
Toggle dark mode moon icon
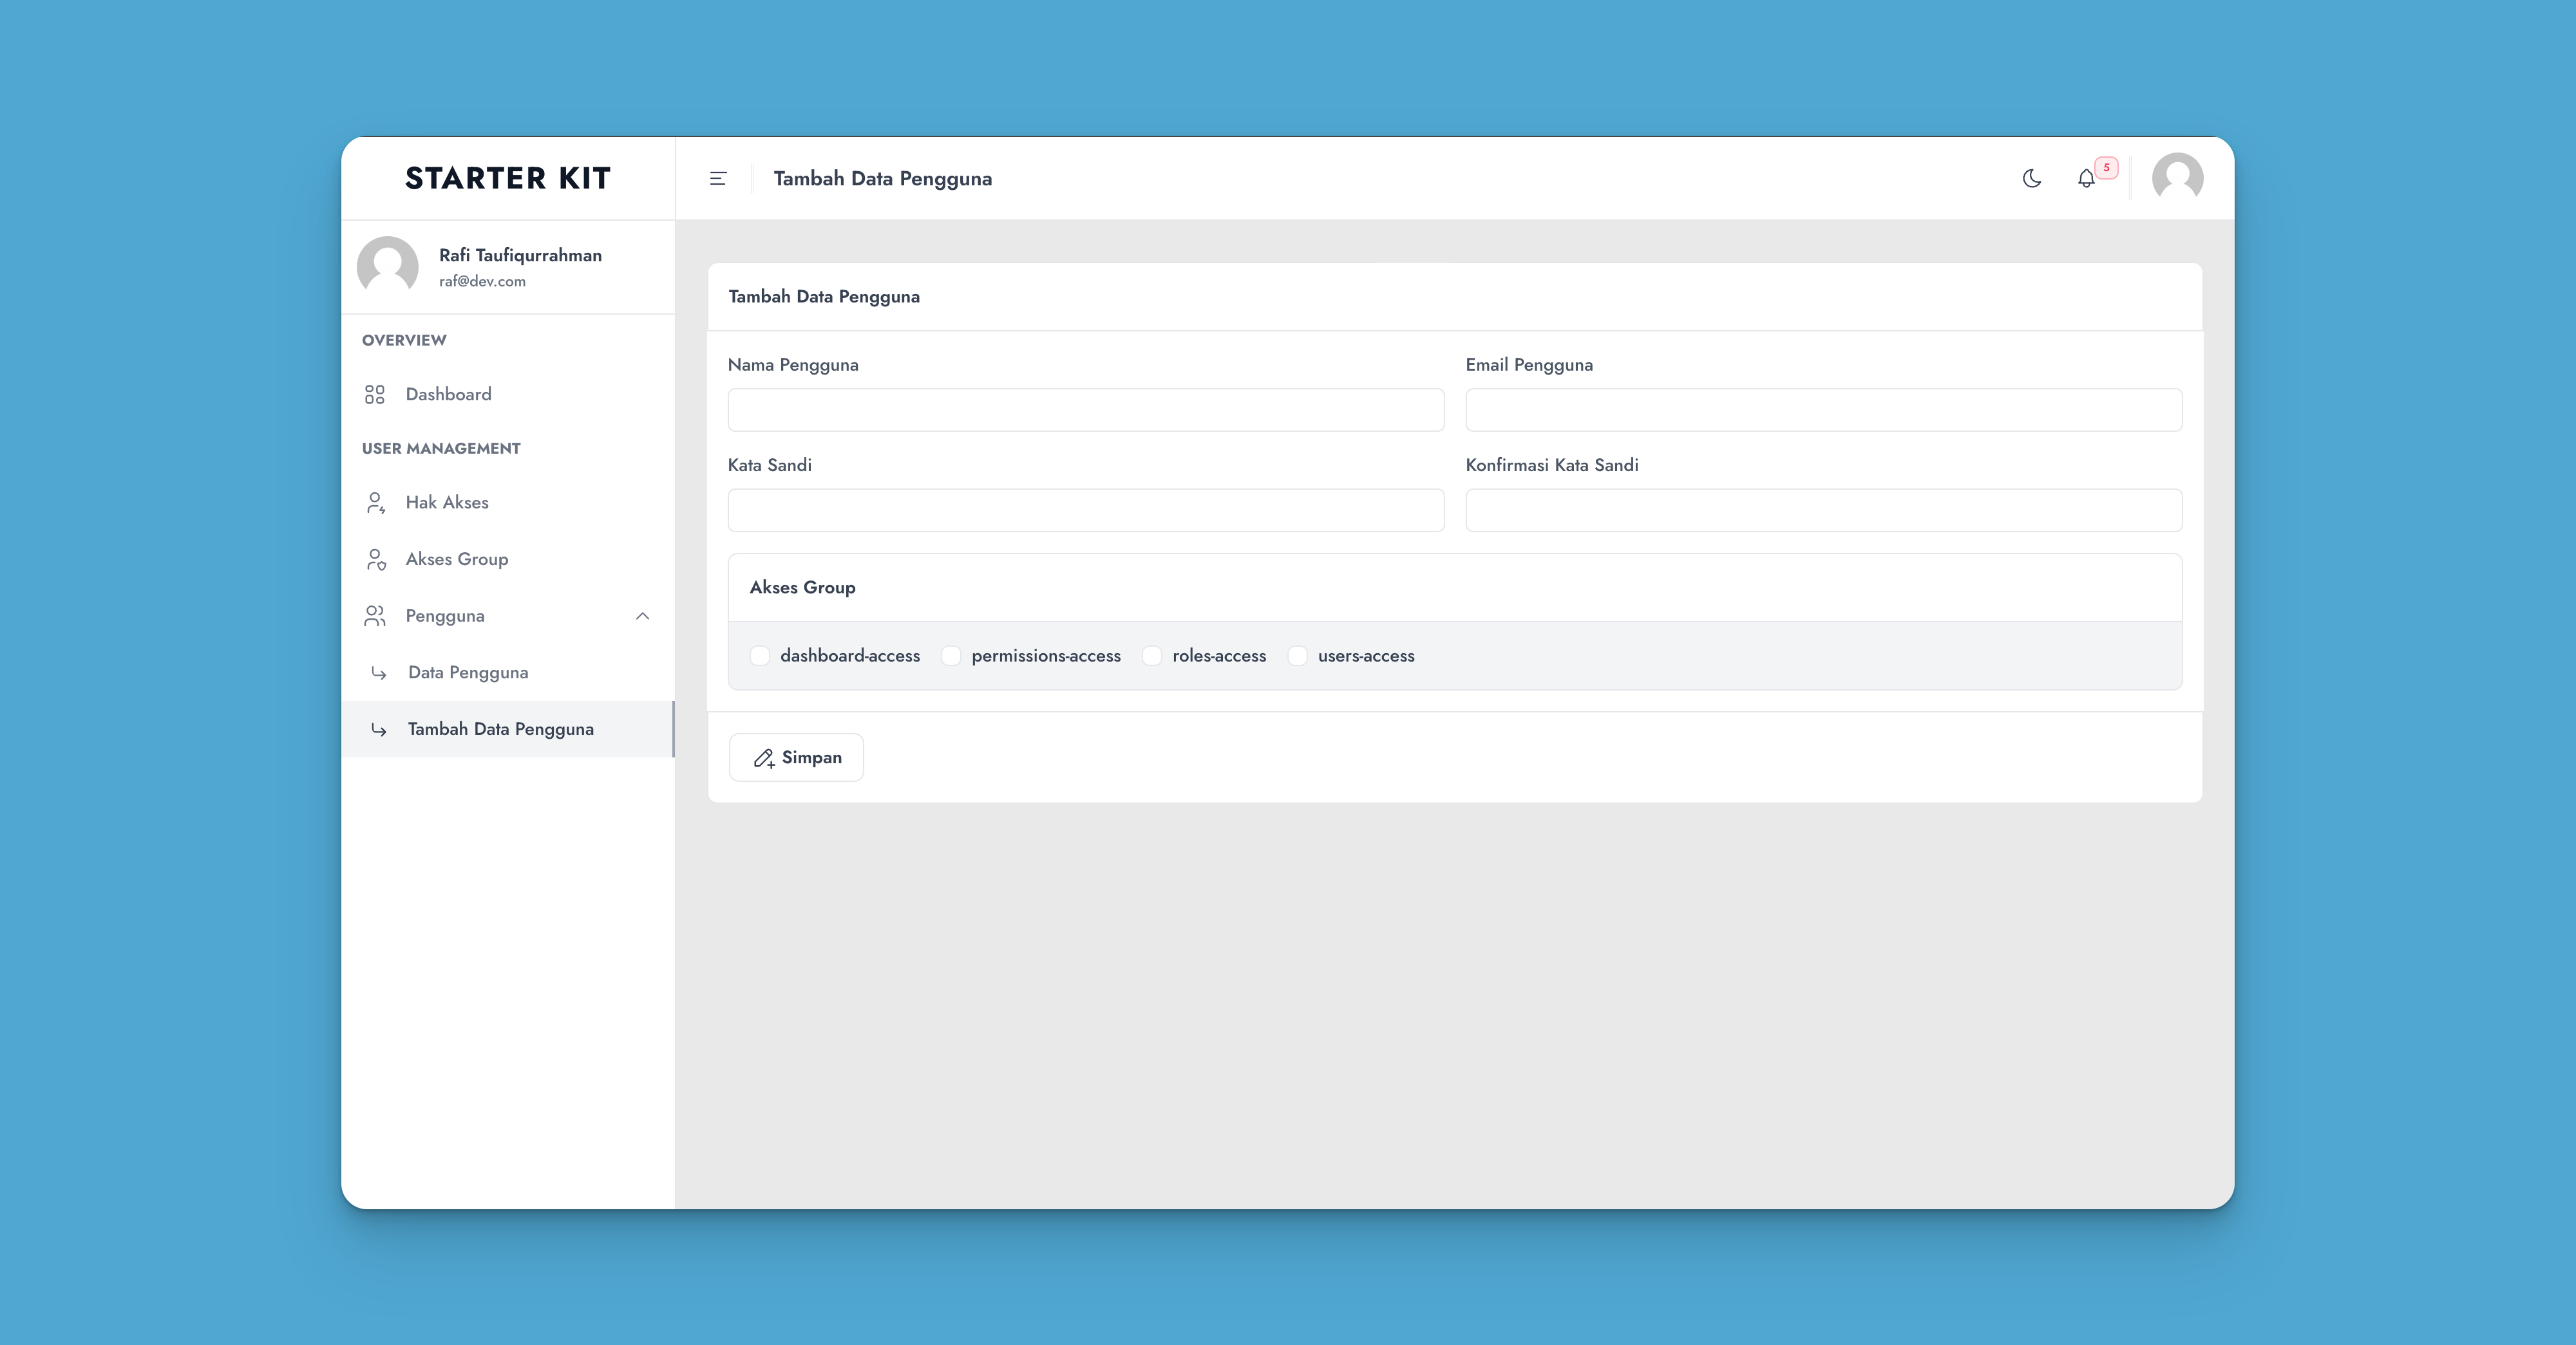coord(2031,179)
